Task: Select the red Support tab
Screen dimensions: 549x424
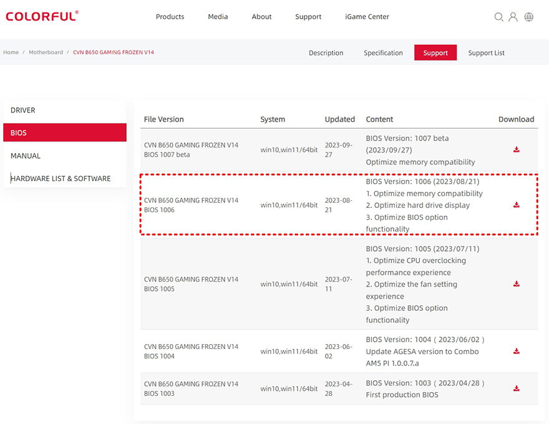Action: pos(435,52)
